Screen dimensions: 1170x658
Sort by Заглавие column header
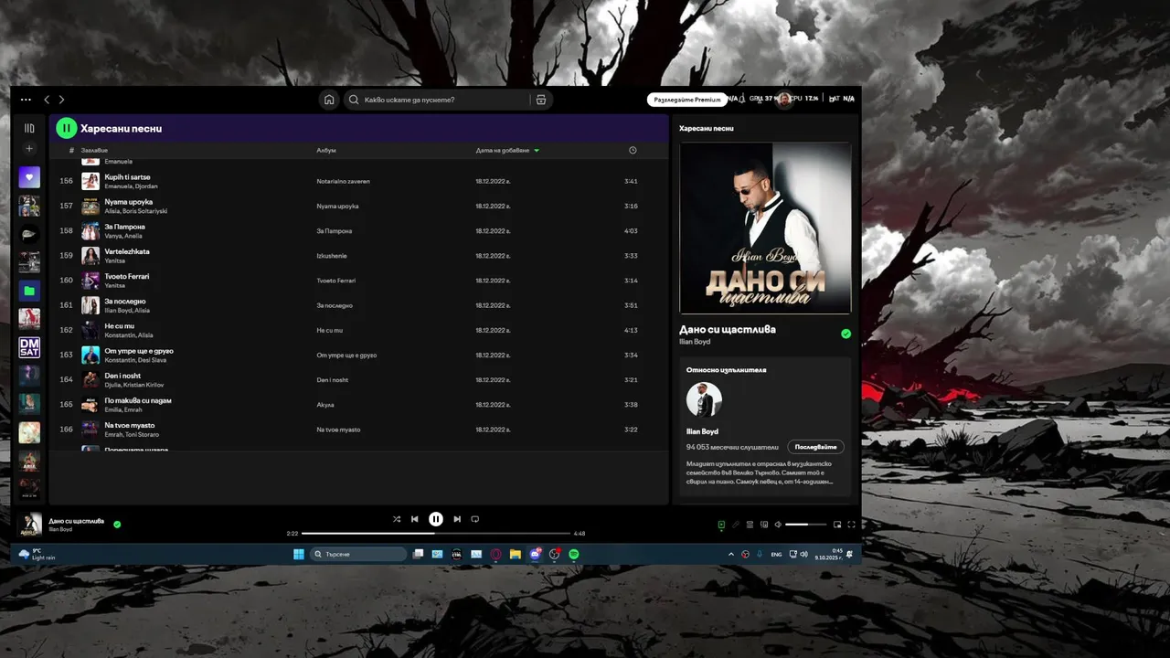click(x=94, y=150)
